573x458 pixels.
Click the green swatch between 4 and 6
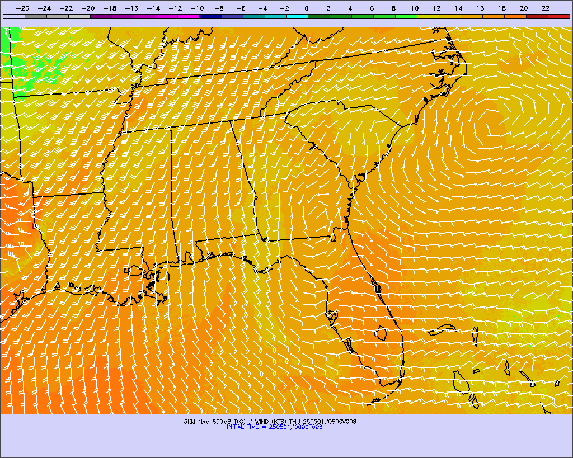click(x=363, y=16)
